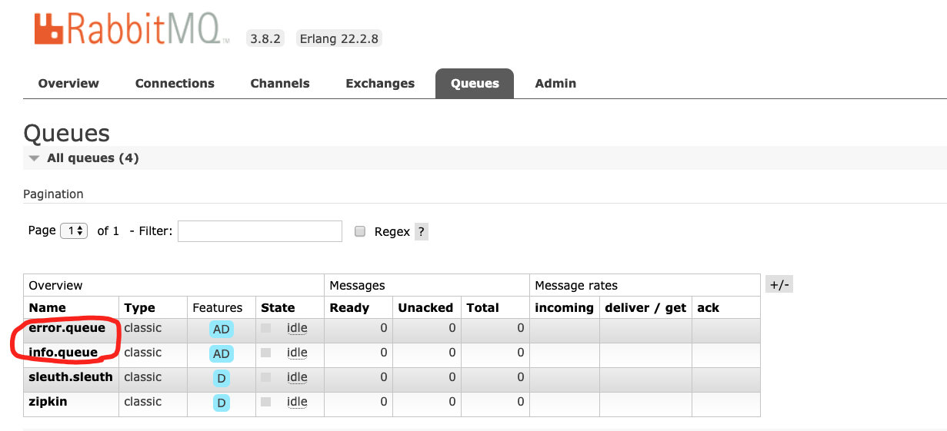Open the Admin tab

555,83
